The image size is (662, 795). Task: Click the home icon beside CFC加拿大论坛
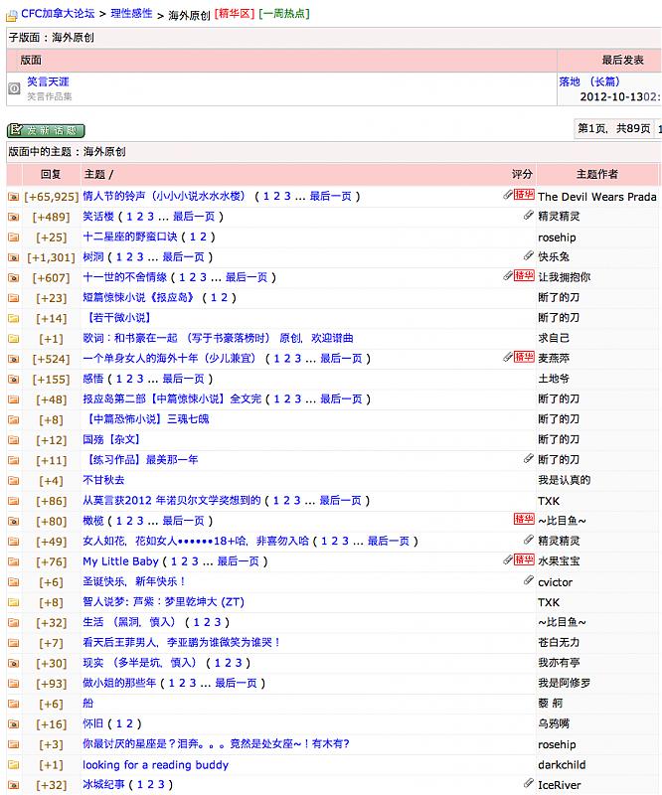pyautogui.click(x=12, y=14)
